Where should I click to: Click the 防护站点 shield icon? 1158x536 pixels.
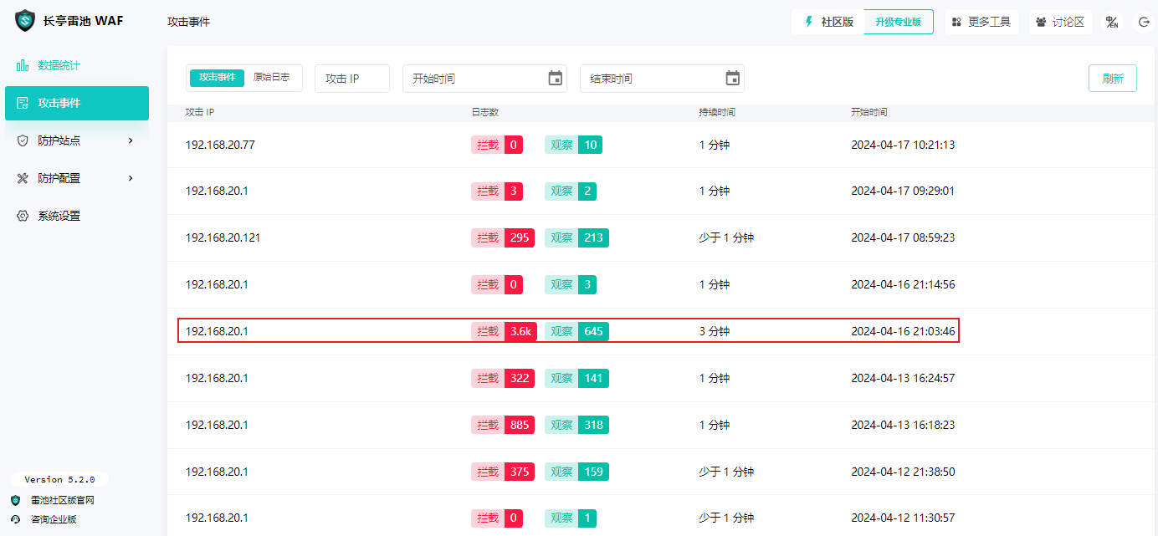[x=23, y=140]
